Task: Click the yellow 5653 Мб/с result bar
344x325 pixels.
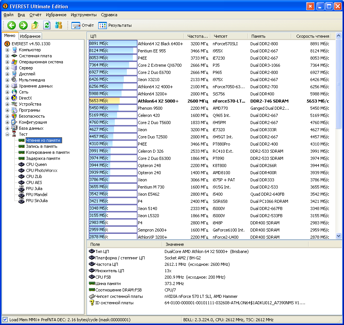Action: tap(113, 101)
